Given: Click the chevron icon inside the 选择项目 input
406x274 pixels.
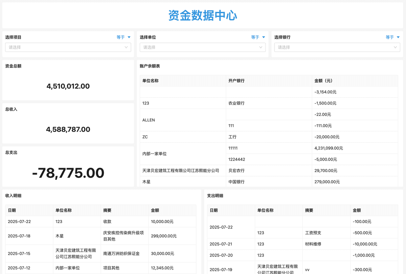Looking at the screenshot, I should click(x=127, y=47).
